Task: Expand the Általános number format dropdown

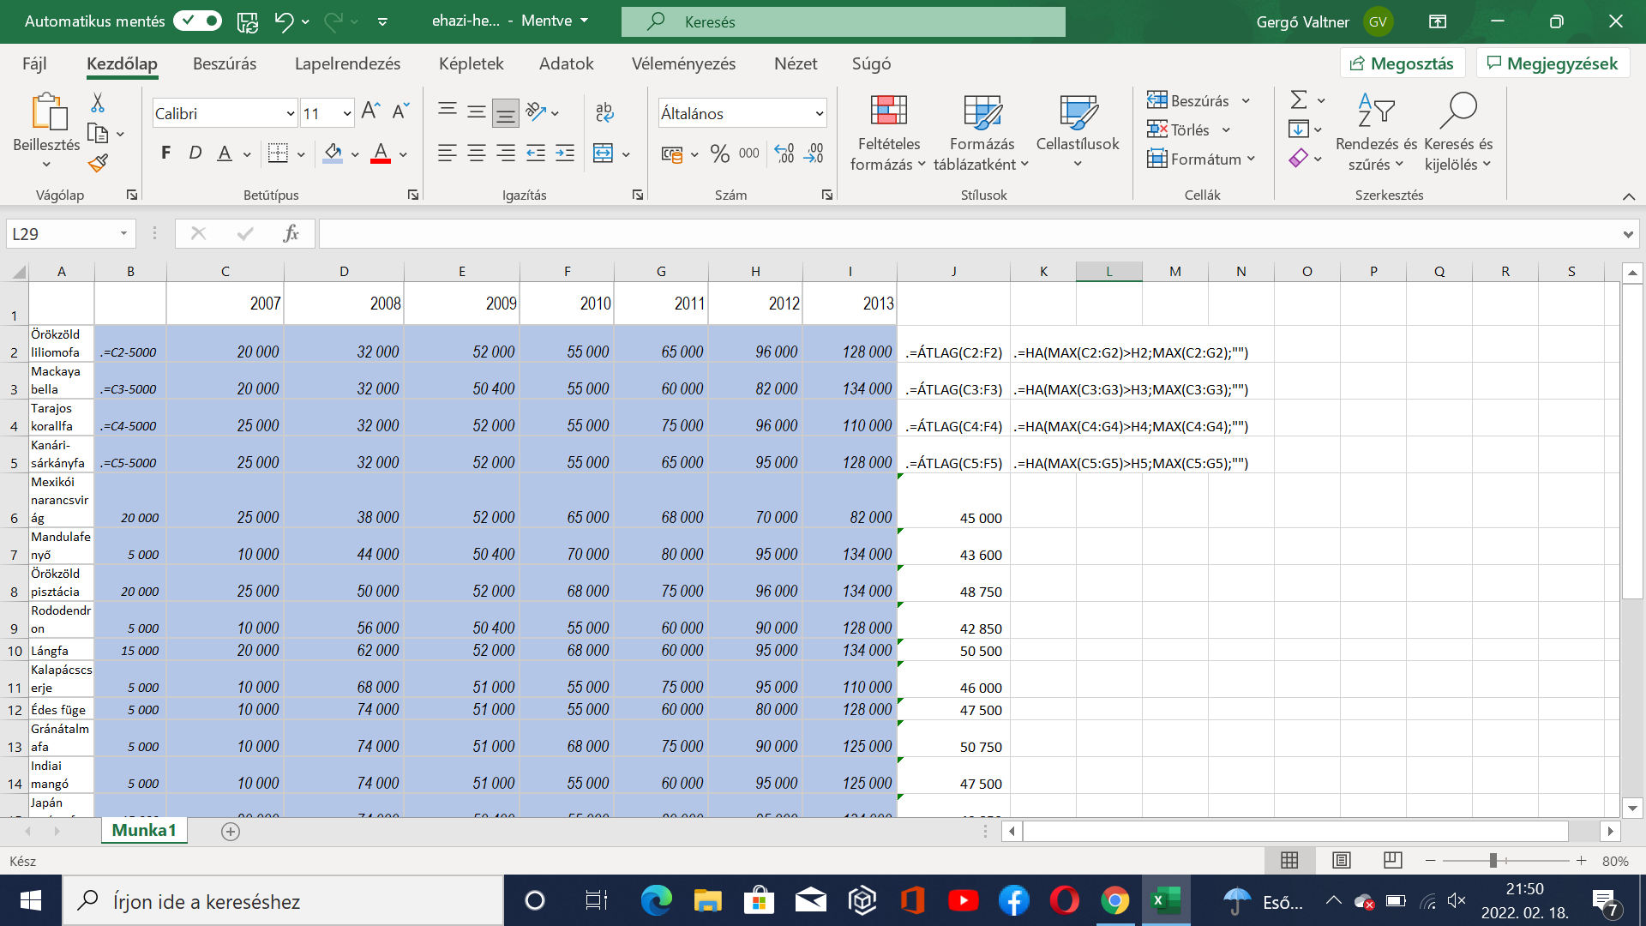Action: coord(819,113)
